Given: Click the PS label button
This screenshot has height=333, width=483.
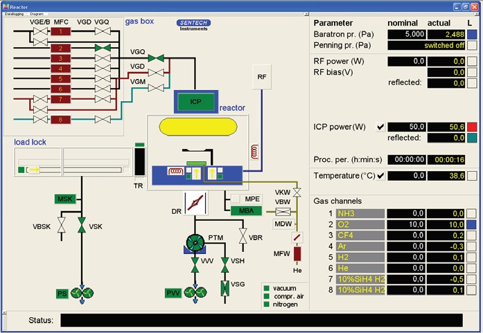Looking at the screenshot, I should click(62, 294).
